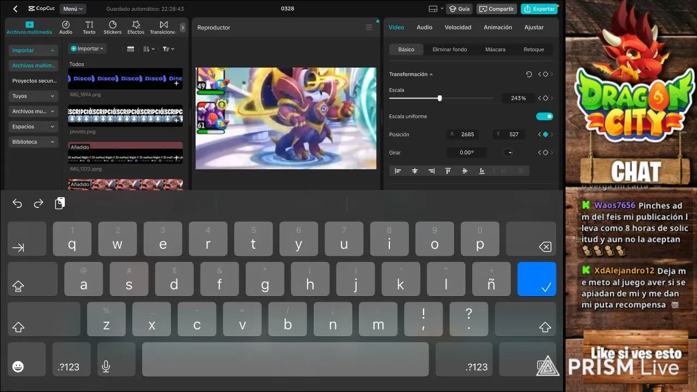Tap the tab key on keyboard
The width and height of the screenshot is (697, 392).
point(27,239)
